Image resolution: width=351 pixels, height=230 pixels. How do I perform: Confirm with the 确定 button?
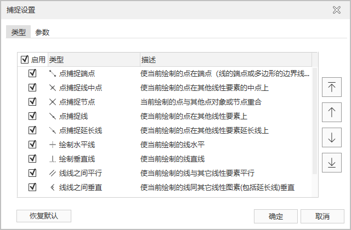tap(276, 216)
